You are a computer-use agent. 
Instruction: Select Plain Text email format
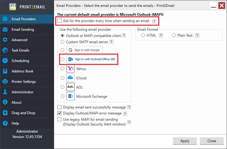pos(174,35)
